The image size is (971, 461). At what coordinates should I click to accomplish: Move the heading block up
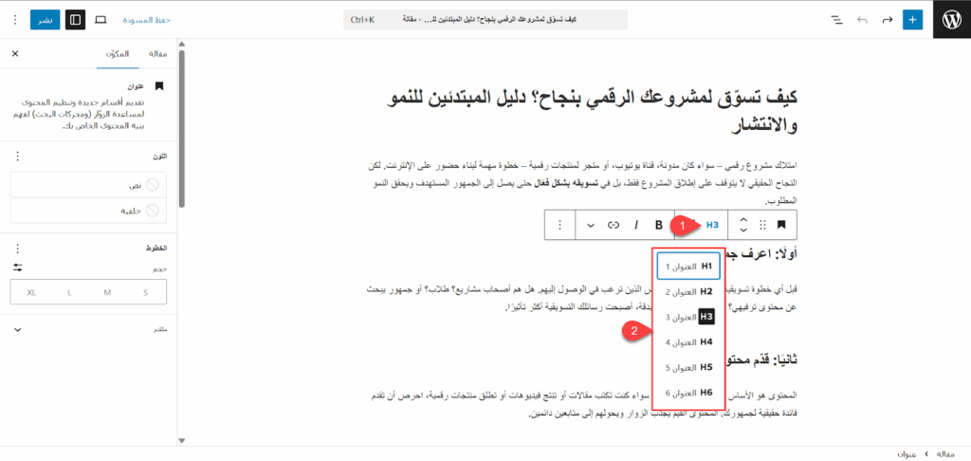pos(743,220)
